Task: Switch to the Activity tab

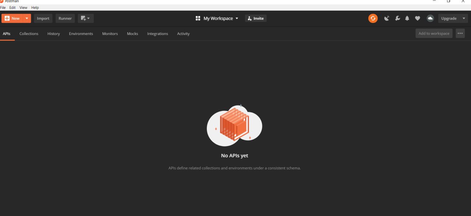Action: (x=183, y=34)
